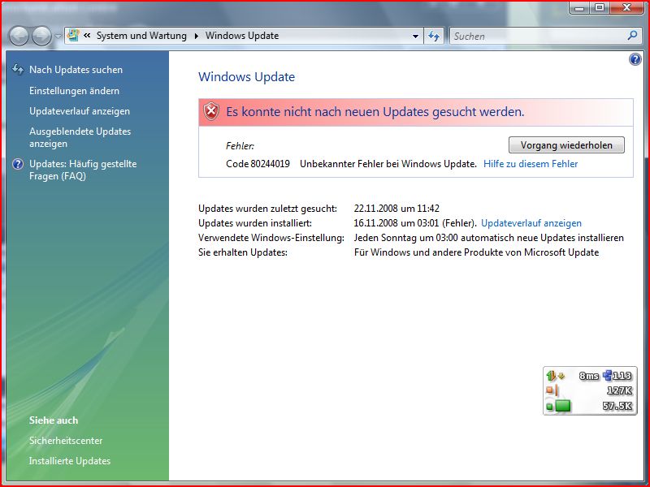Click the double chevron in the address bar
This screenshot has width=650, height=487.
tap(87, 36)
